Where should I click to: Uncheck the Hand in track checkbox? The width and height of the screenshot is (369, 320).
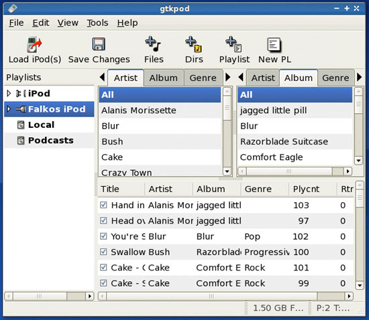coord(103,205)
